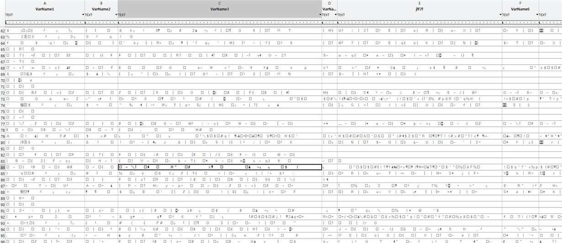Edit the VarName1 variable name field
Image resolution: width=562 pixels, height=243 pixels.
(x=45, y=9)
